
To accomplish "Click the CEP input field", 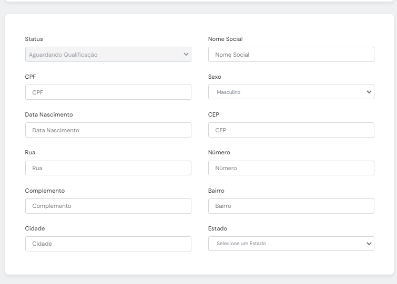I will tap(291, 130).
